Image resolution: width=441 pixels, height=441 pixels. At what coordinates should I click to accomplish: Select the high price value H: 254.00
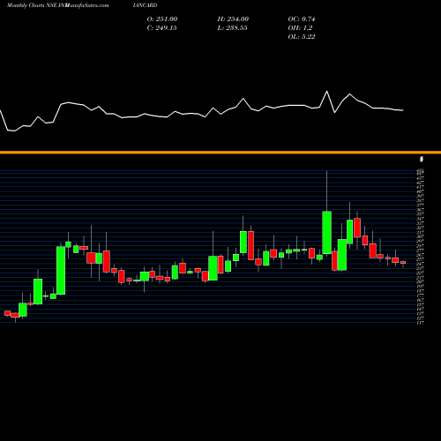(233, 19)
